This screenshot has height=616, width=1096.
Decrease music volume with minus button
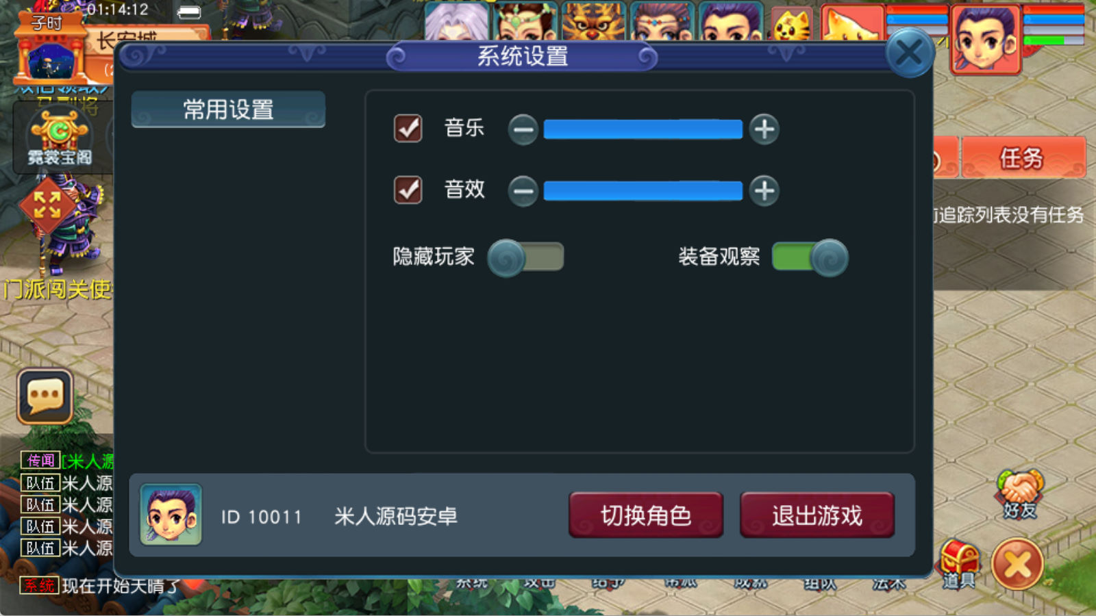coord(523,129)
